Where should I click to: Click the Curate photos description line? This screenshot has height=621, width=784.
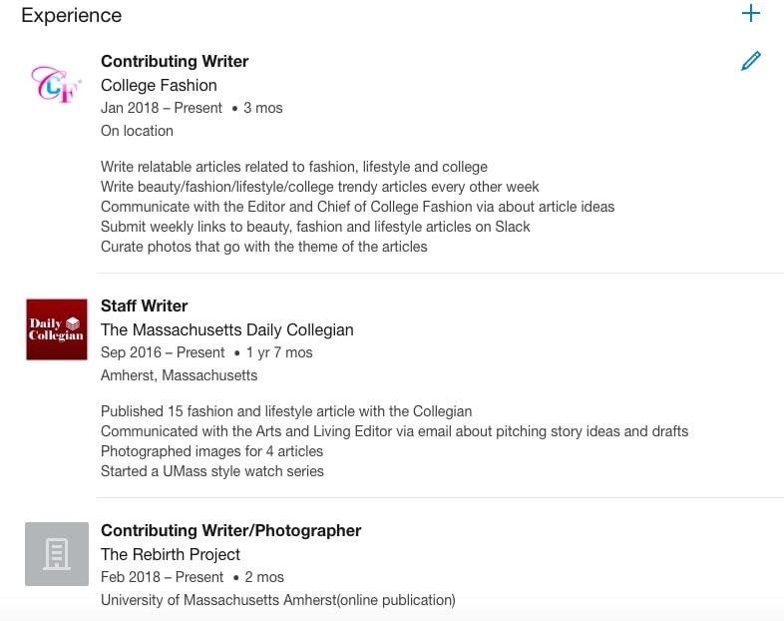coord(264,247)
